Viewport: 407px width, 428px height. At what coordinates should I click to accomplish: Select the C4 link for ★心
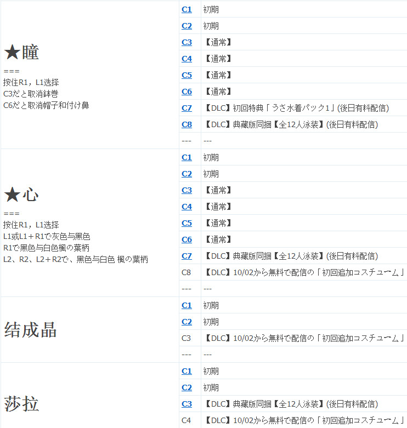(186, 207)
